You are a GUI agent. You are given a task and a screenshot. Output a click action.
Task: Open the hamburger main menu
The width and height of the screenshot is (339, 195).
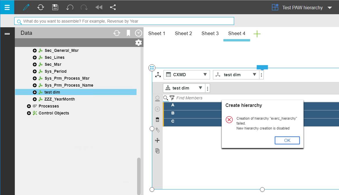tap(7, 7)
